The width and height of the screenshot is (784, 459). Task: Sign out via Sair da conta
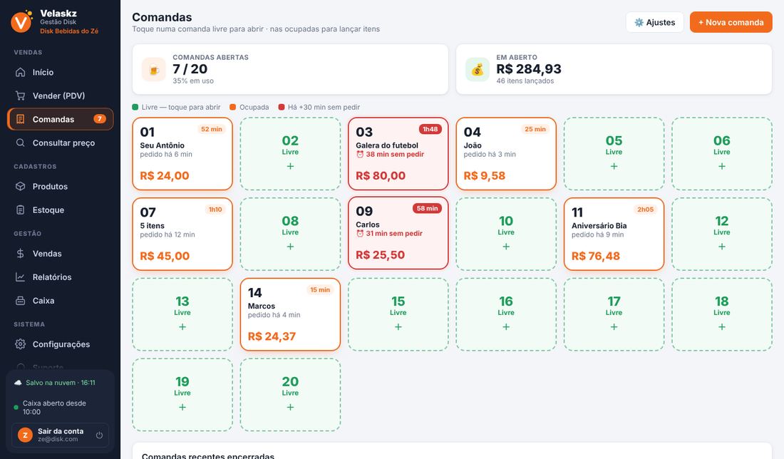click(60, 435)
